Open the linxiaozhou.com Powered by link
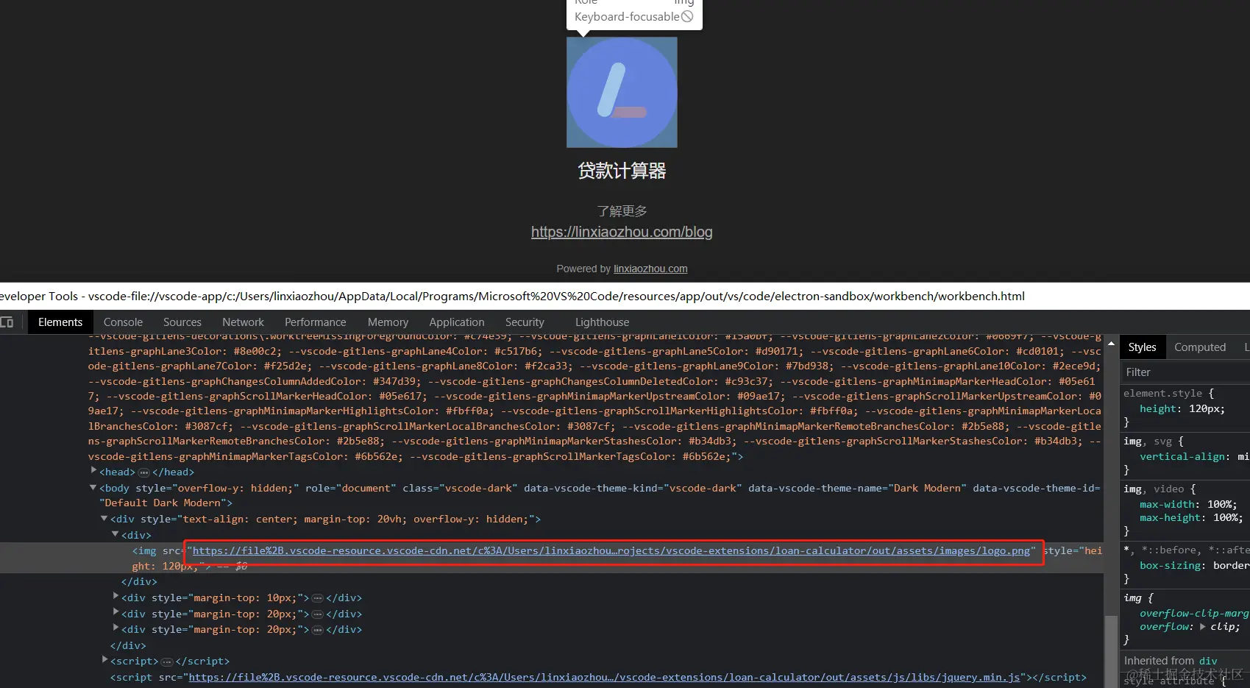The height and width of the screenshot is (688, 1250). [x=650, y=269]
